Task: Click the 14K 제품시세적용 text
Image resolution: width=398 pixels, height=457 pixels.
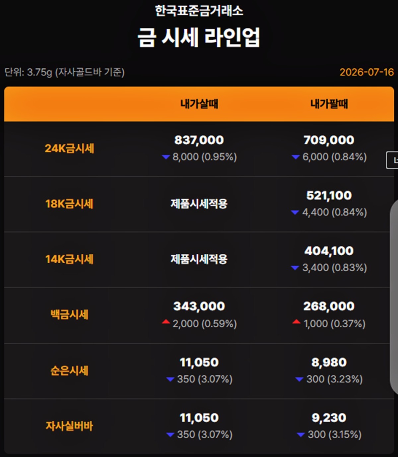Action: [199, 259]
